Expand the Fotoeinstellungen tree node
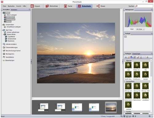The width and height of the screenshot is (154, 118). click(2, 47)
